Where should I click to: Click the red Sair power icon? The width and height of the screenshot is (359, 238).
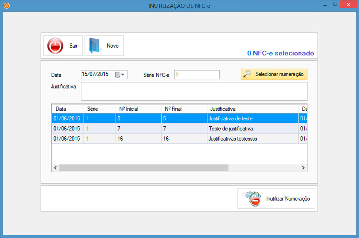(55, 46)
